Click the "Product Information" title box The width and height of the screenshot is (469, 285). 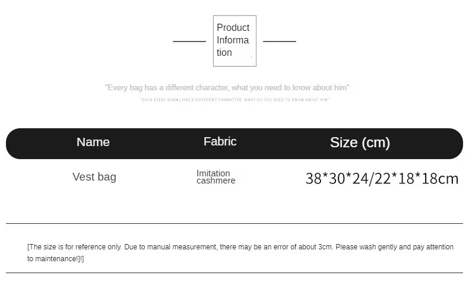tap(235, 41)
